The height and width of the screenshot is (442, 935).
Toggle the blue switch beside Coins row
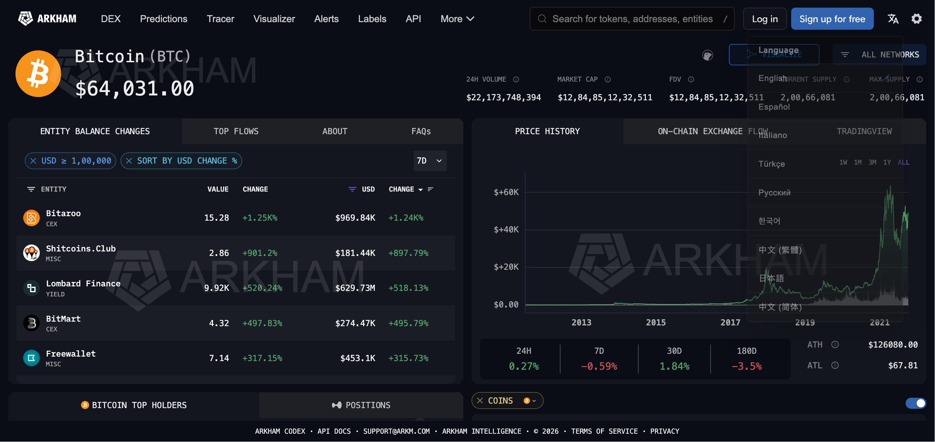click(x=915, y=403)
